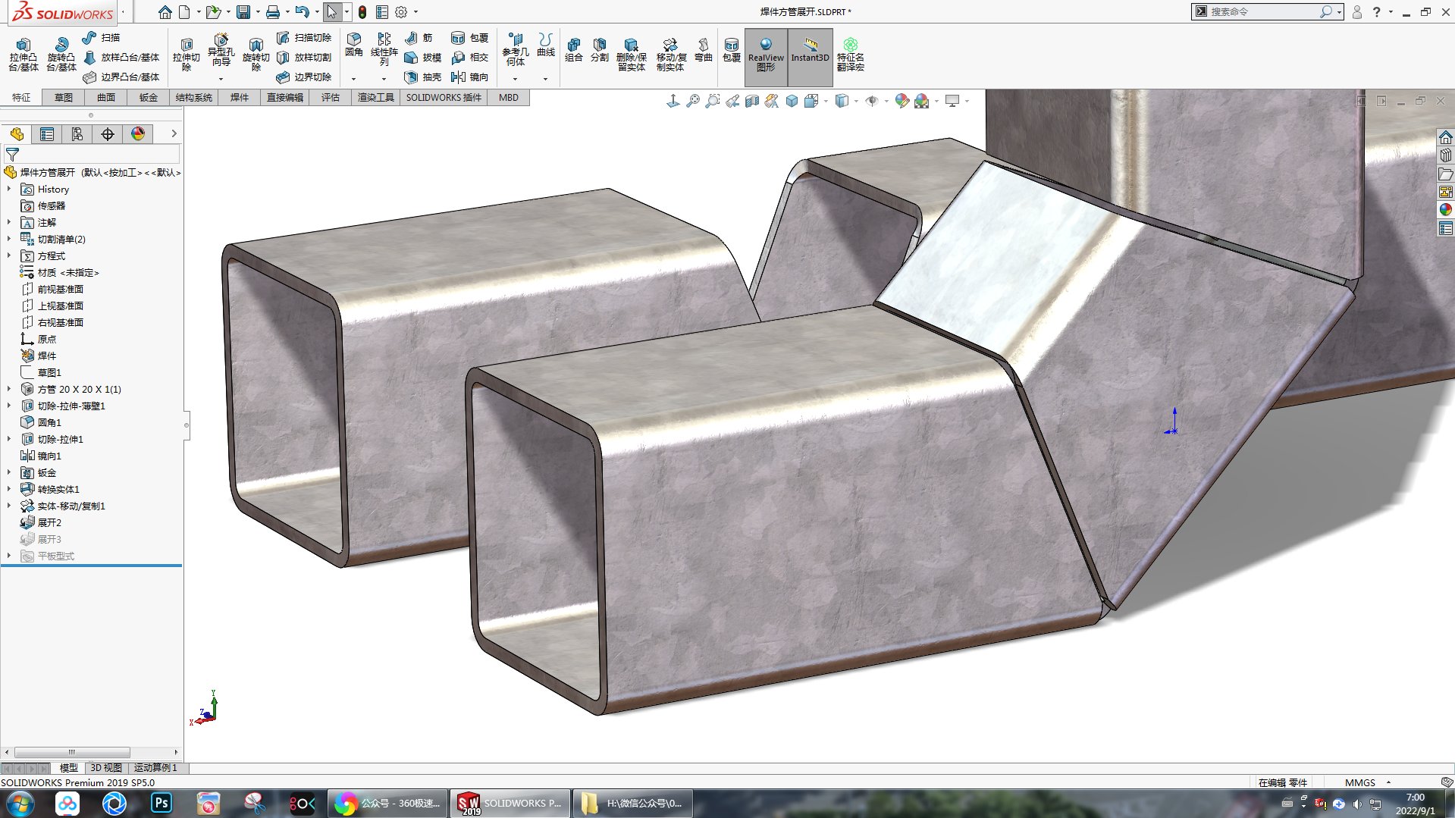Image resolution: width=1455 pixels, height=818 pixels.
Task: Select the Delete/Keep Body (删除/保留实体) tool
Action: 631,55
